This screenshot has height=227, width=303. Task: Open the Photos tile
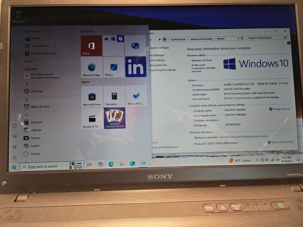click(x=113, y=67)
